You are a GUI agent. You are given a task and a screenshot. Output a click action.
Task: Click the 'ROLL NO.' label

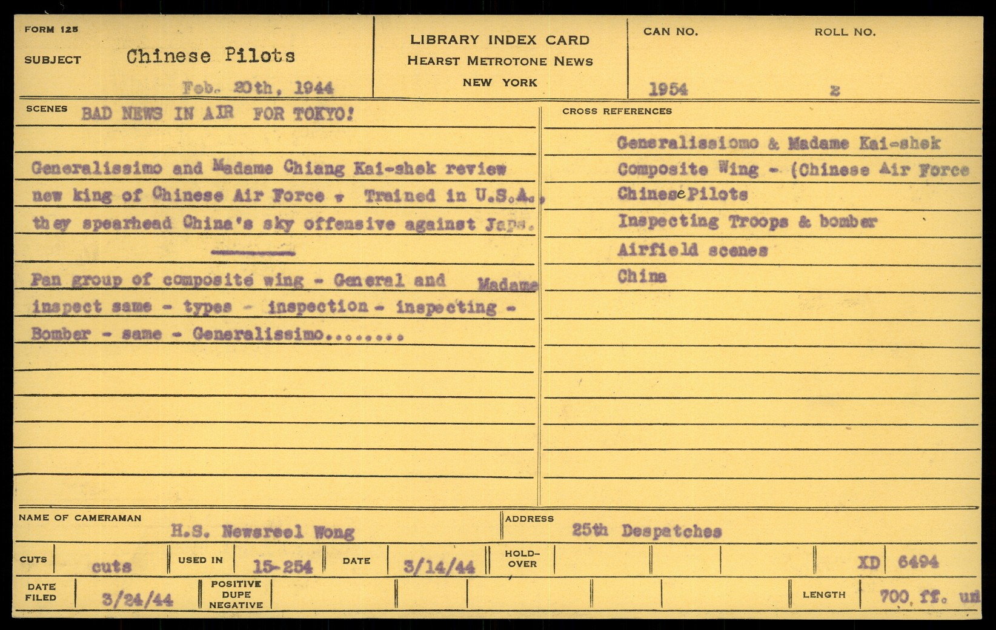click(845, 32)
